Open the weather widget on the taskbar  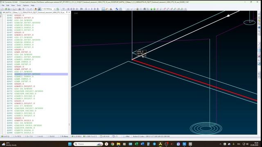(9, 144)
